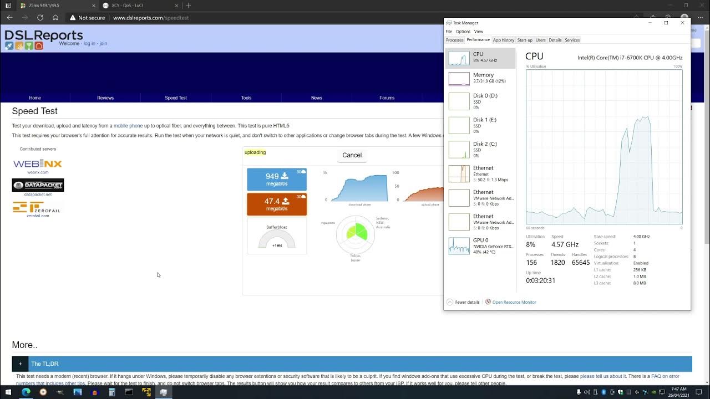Viewport: 710px width, 399px height.
Task: Follow the 'please tell us about it' link
Action: click(602, 376)
